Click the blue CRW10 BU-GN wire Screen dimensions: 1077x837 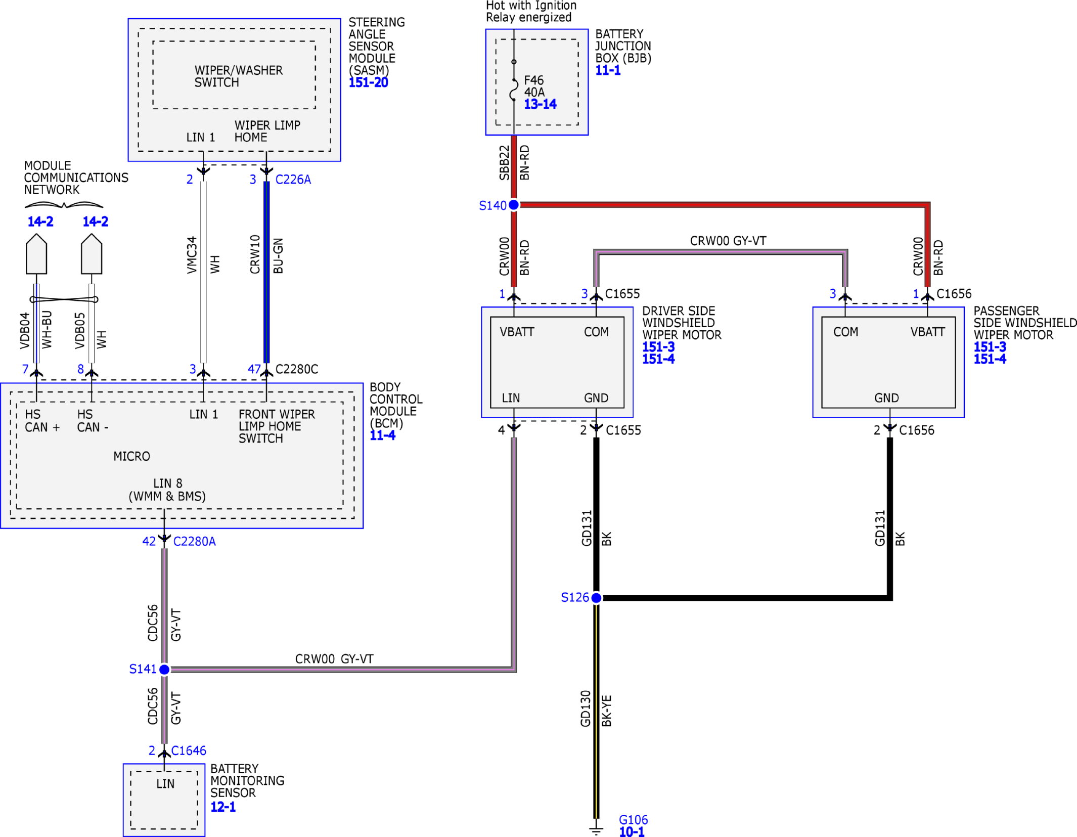tap(266, 272)
